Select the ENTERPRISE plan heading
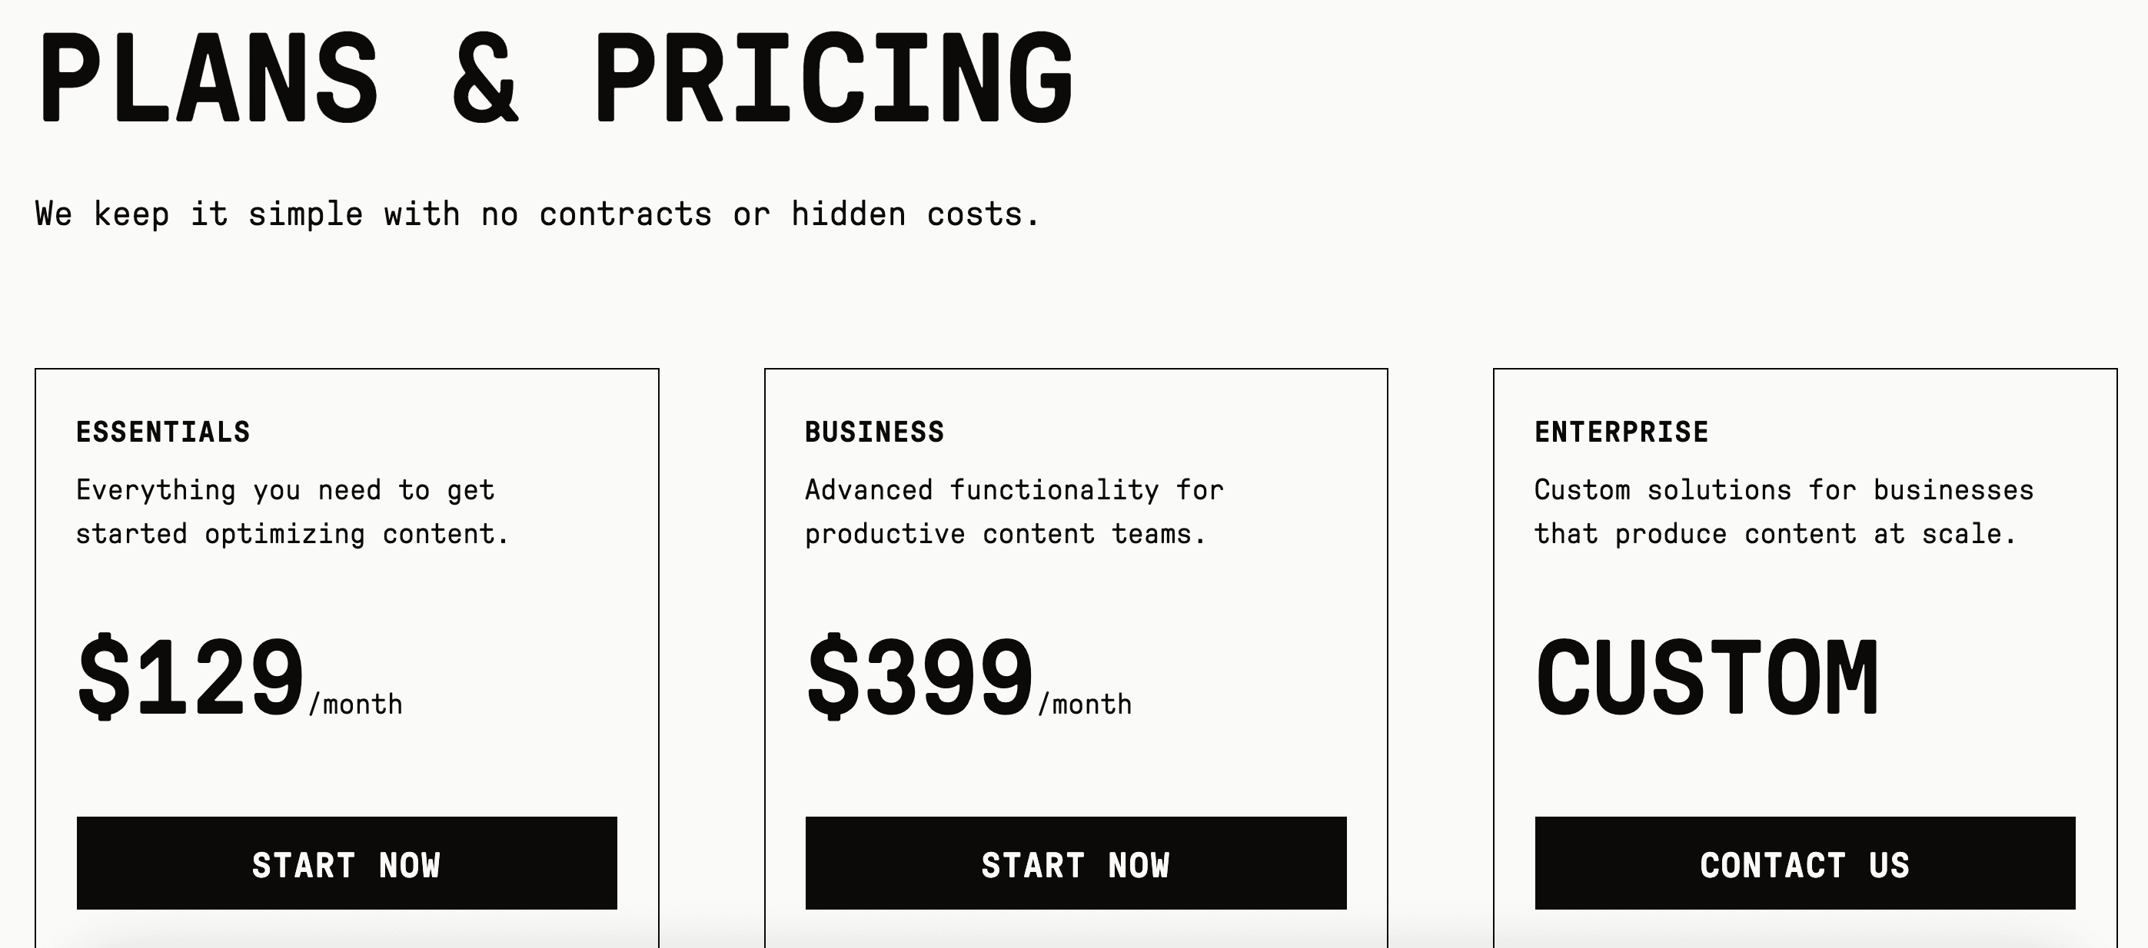The height and width of the screenshot is (948, 2148). pyautogui.click(x=1622, y=432)
